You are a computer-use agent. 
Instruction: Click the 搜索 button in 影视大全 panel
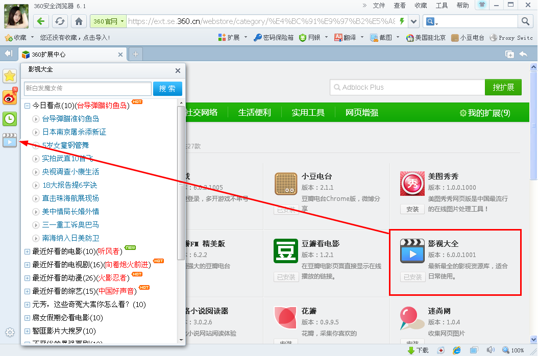coord(167,89)
